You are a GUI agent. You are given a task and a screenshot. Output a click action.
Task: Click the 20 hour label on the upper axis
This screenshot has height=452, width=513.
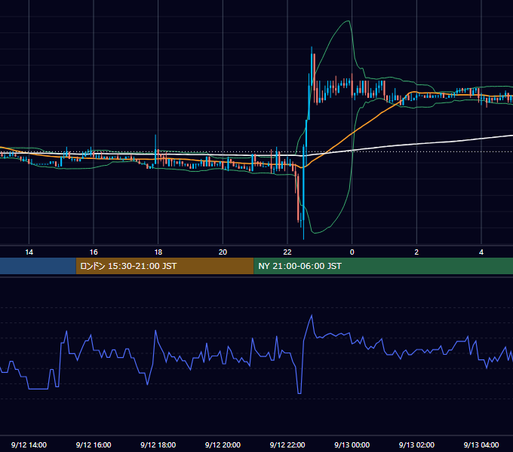[x=223, y=252]
